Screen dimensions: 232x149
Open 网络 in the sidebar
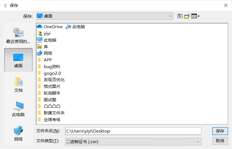point(18,133)
